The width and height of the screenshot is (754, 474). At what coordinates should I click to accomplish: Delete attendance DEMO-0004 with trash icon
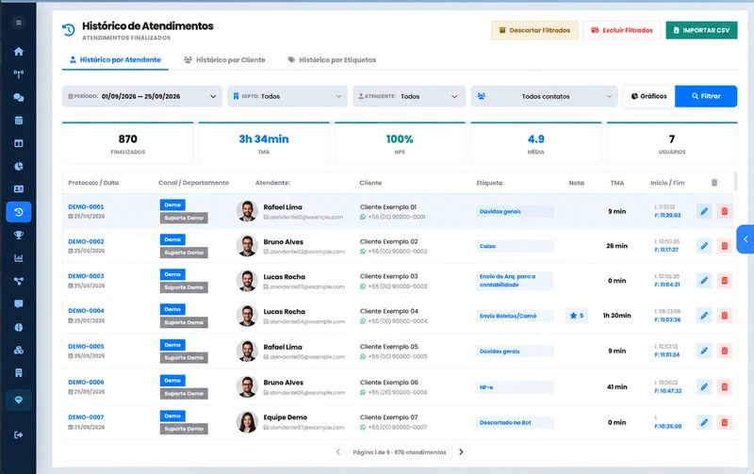(724, 316)
